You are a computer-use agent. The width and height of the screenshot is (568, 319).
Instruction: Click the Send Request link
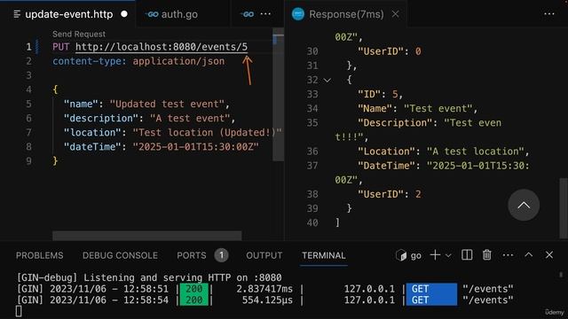pyautogui.click(x=79, y=34)
